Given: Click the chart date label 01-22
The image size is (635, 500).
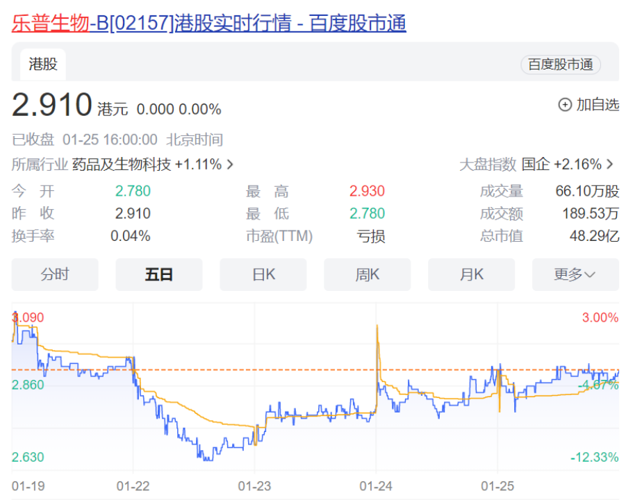Looking at the screenshot, I should point(133,486).
